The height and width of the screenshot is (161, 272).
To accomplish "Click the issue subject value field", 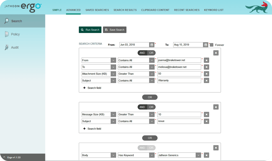I will click(179, 121).
